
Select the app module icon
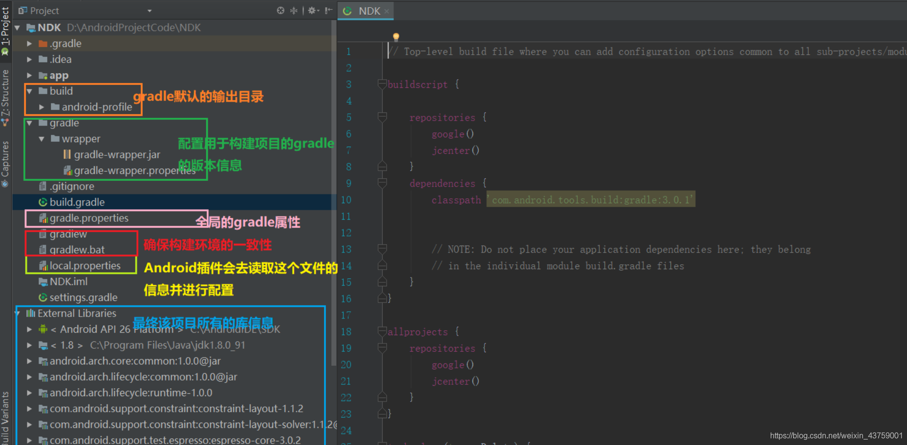click(43, 75)
